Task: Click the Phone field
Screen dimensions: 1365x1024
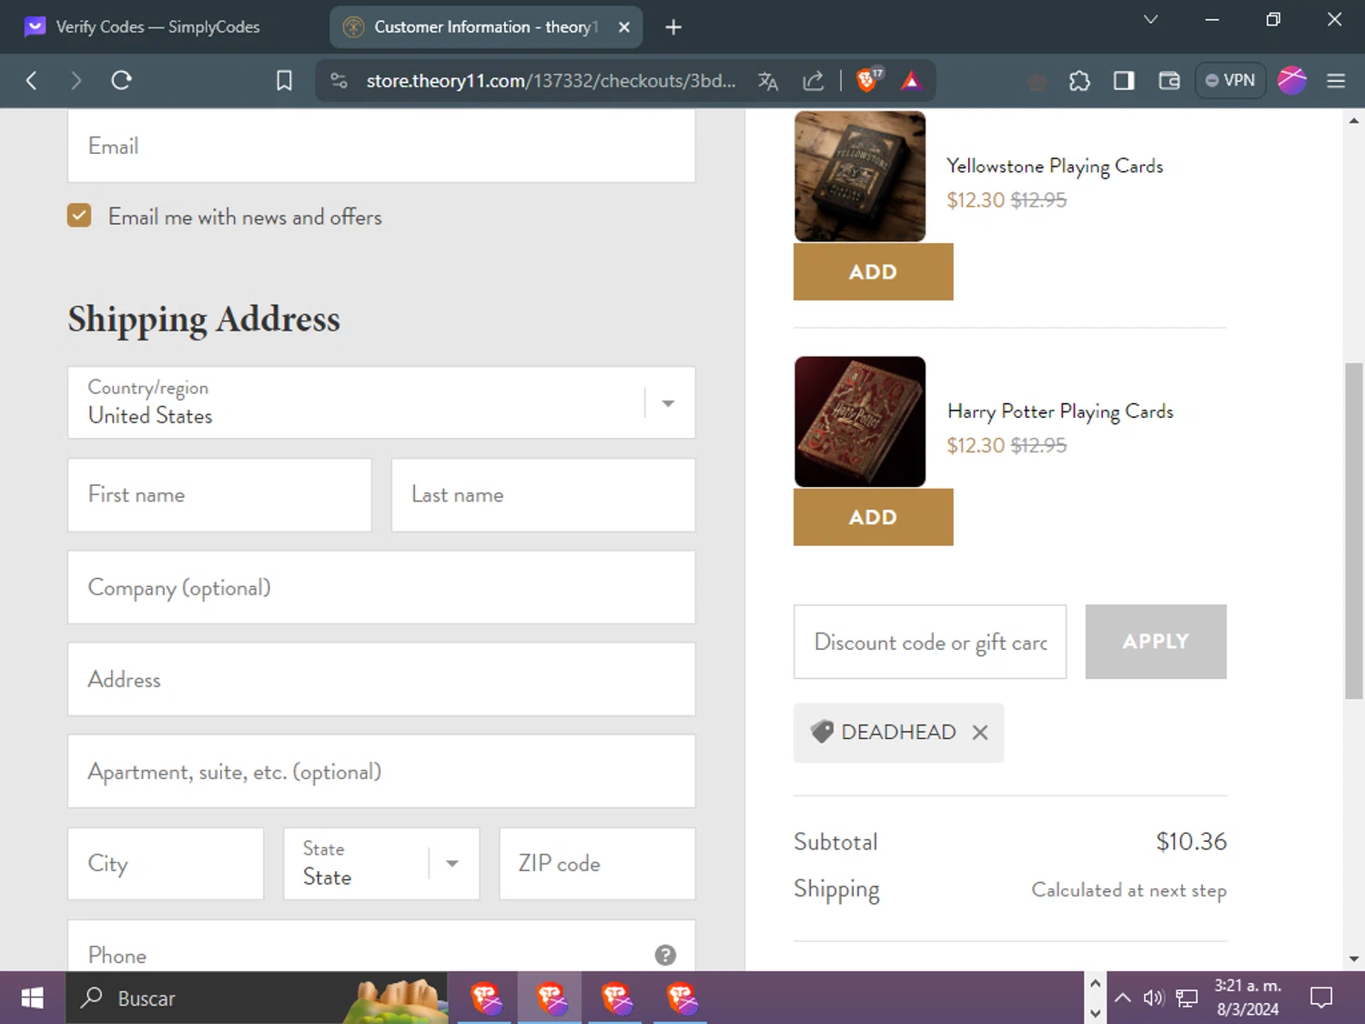Action: click(x=381, y=947)
